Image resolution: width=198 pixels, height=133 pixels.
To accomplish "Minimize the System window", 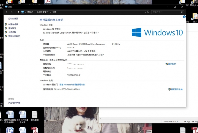I will click(x=167, y=7).
